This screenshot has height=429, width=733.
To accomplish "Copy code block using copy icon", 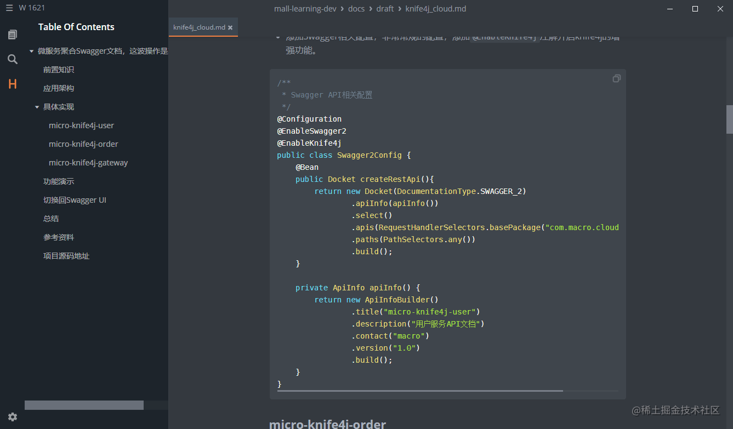I will [616, 79].
